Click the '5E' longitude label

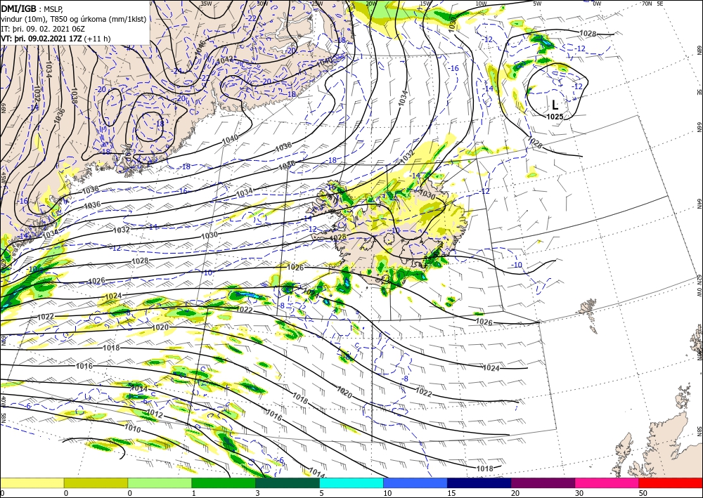[x=660, y=4]
